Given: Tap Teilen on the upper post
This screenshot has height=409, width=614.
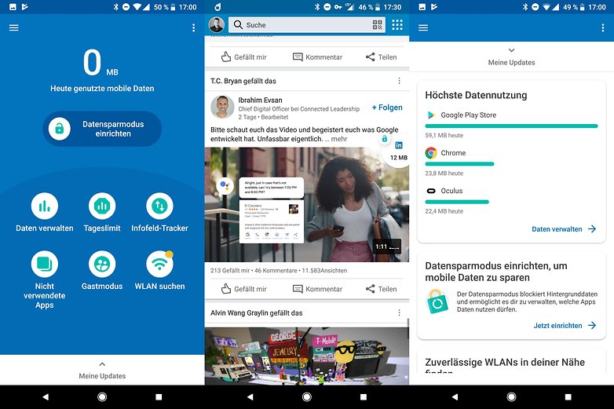Looking at the screenshot, I should pyautogui.click(x=382, y=57).
